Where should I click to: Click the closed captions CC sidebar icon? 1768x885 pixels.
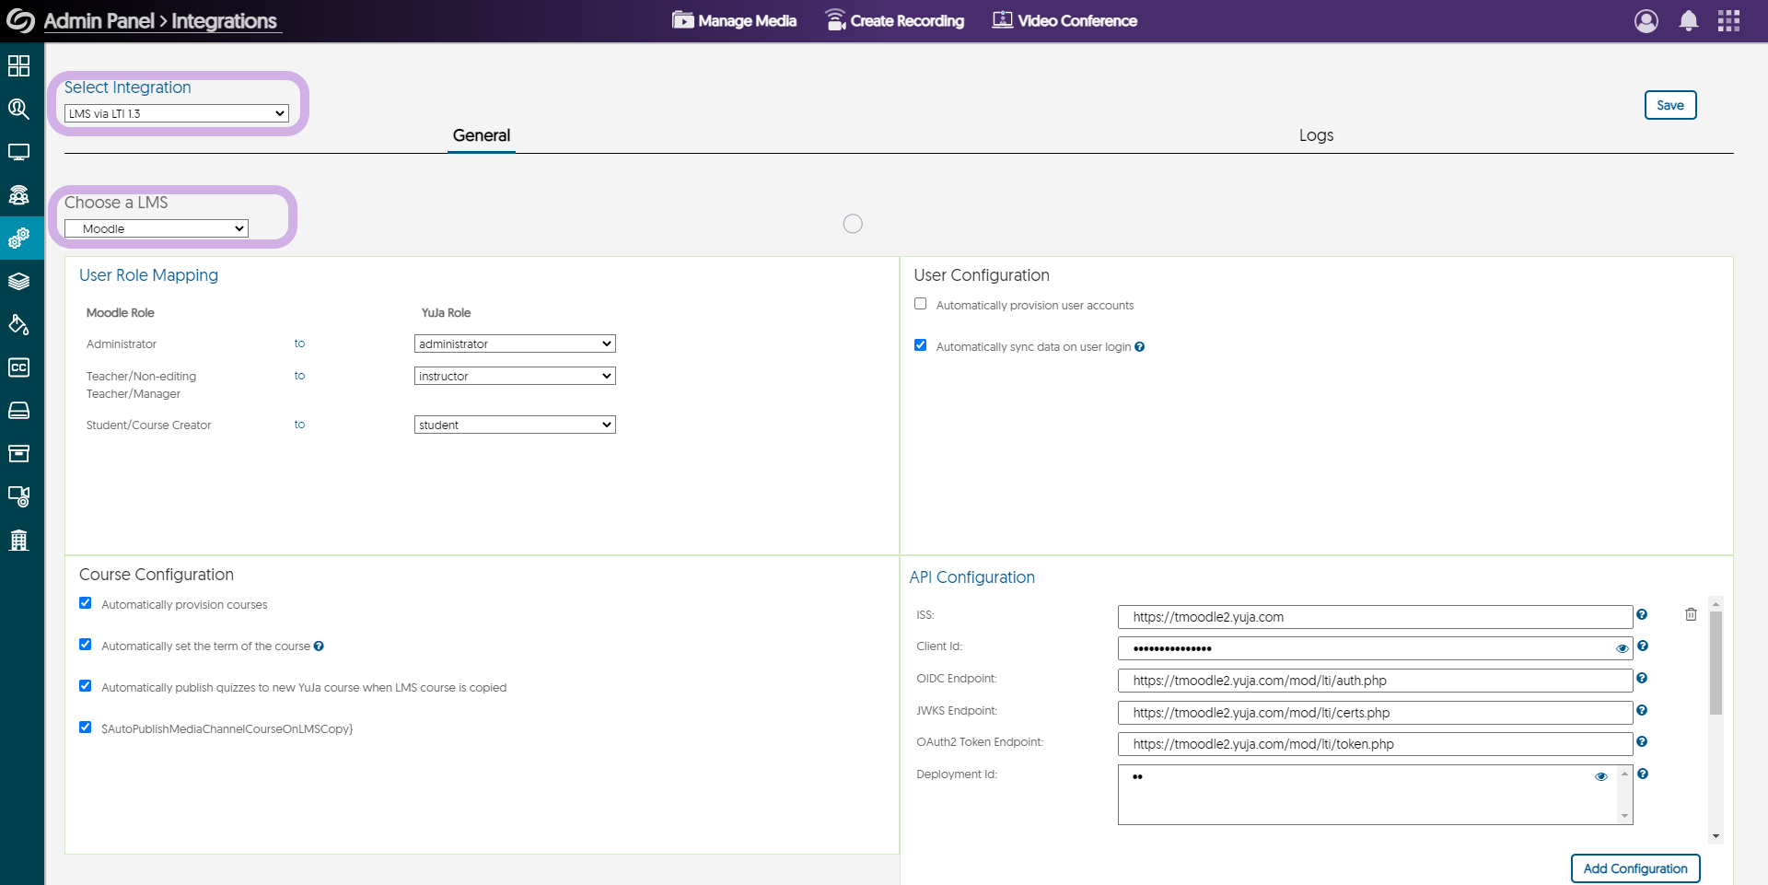click(18, 367)
